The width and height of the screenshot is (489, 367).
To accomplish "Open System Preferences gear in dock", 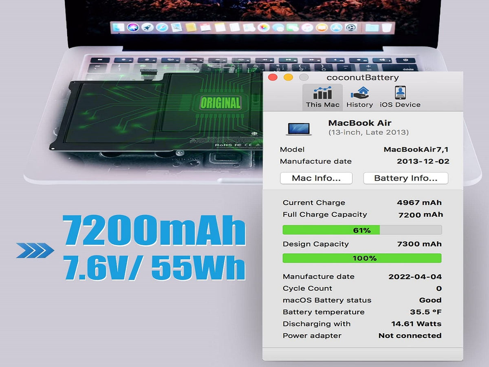I will click(350, 28).
